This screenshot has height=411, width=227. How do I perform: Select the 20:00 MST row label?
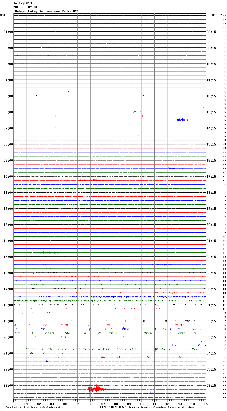point(8,337)
